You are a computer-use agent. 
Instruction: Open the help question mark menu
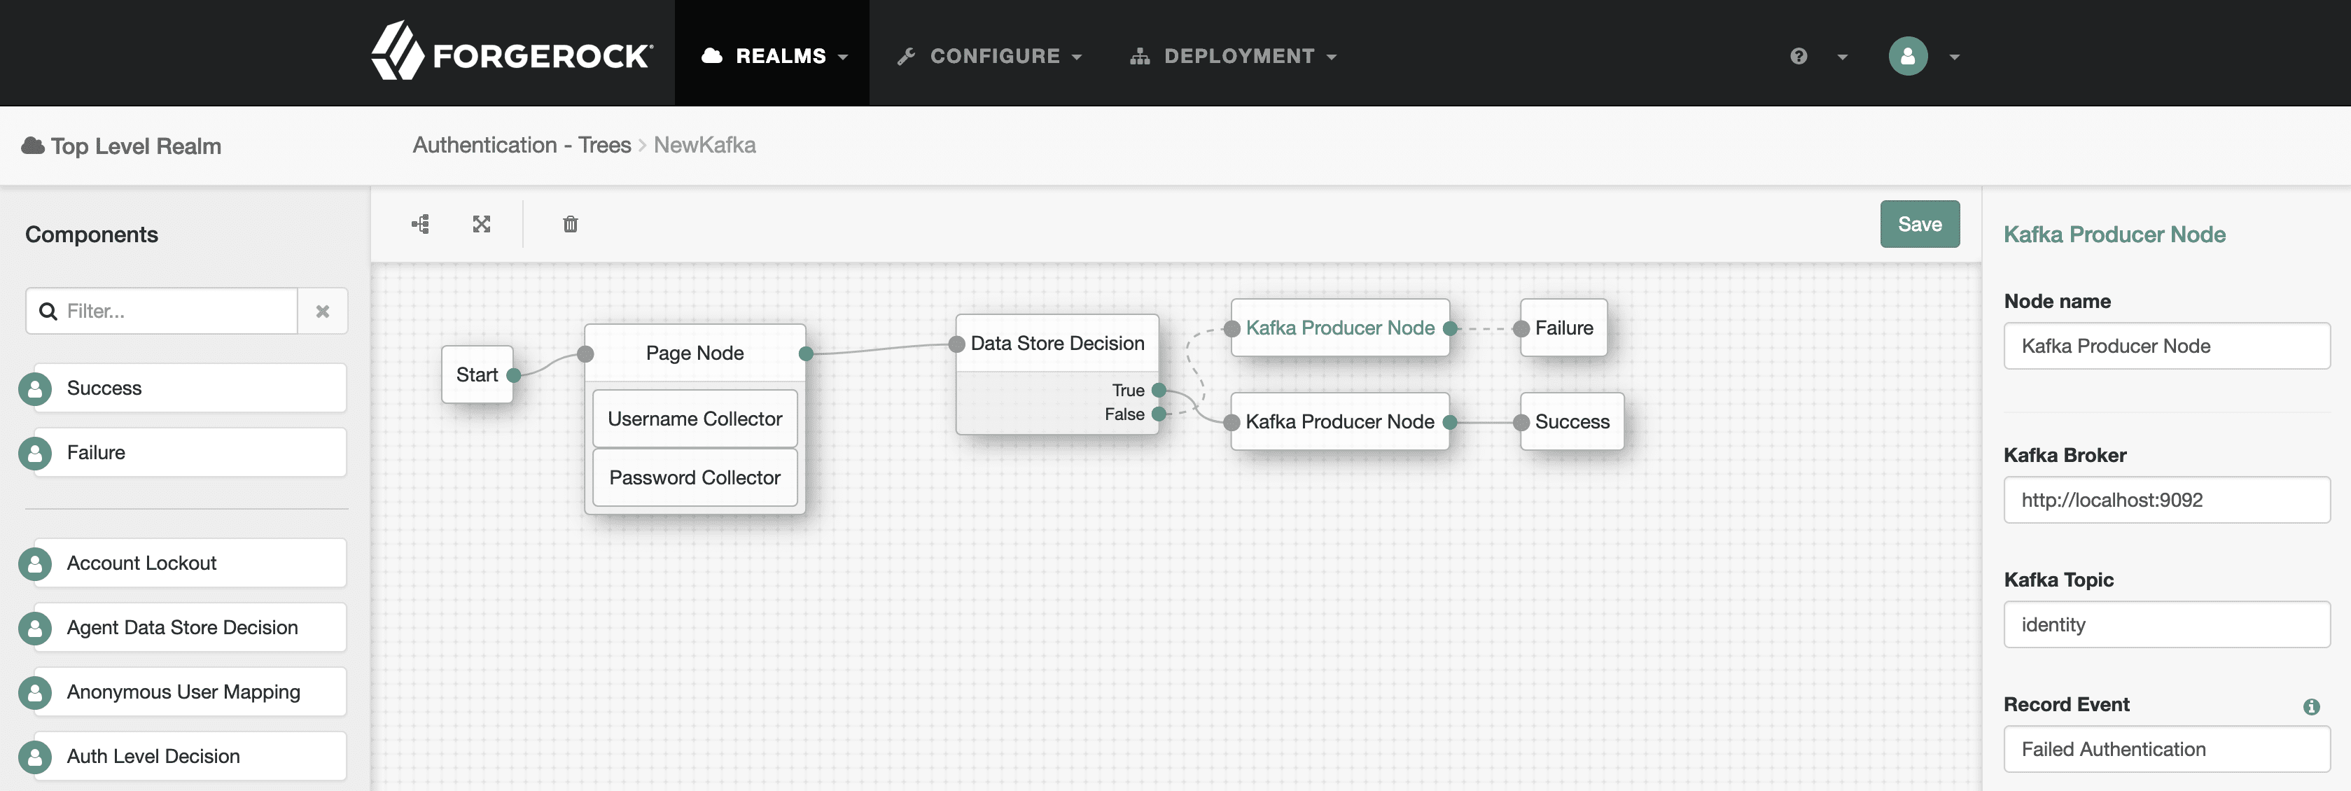coord(1799,57)
